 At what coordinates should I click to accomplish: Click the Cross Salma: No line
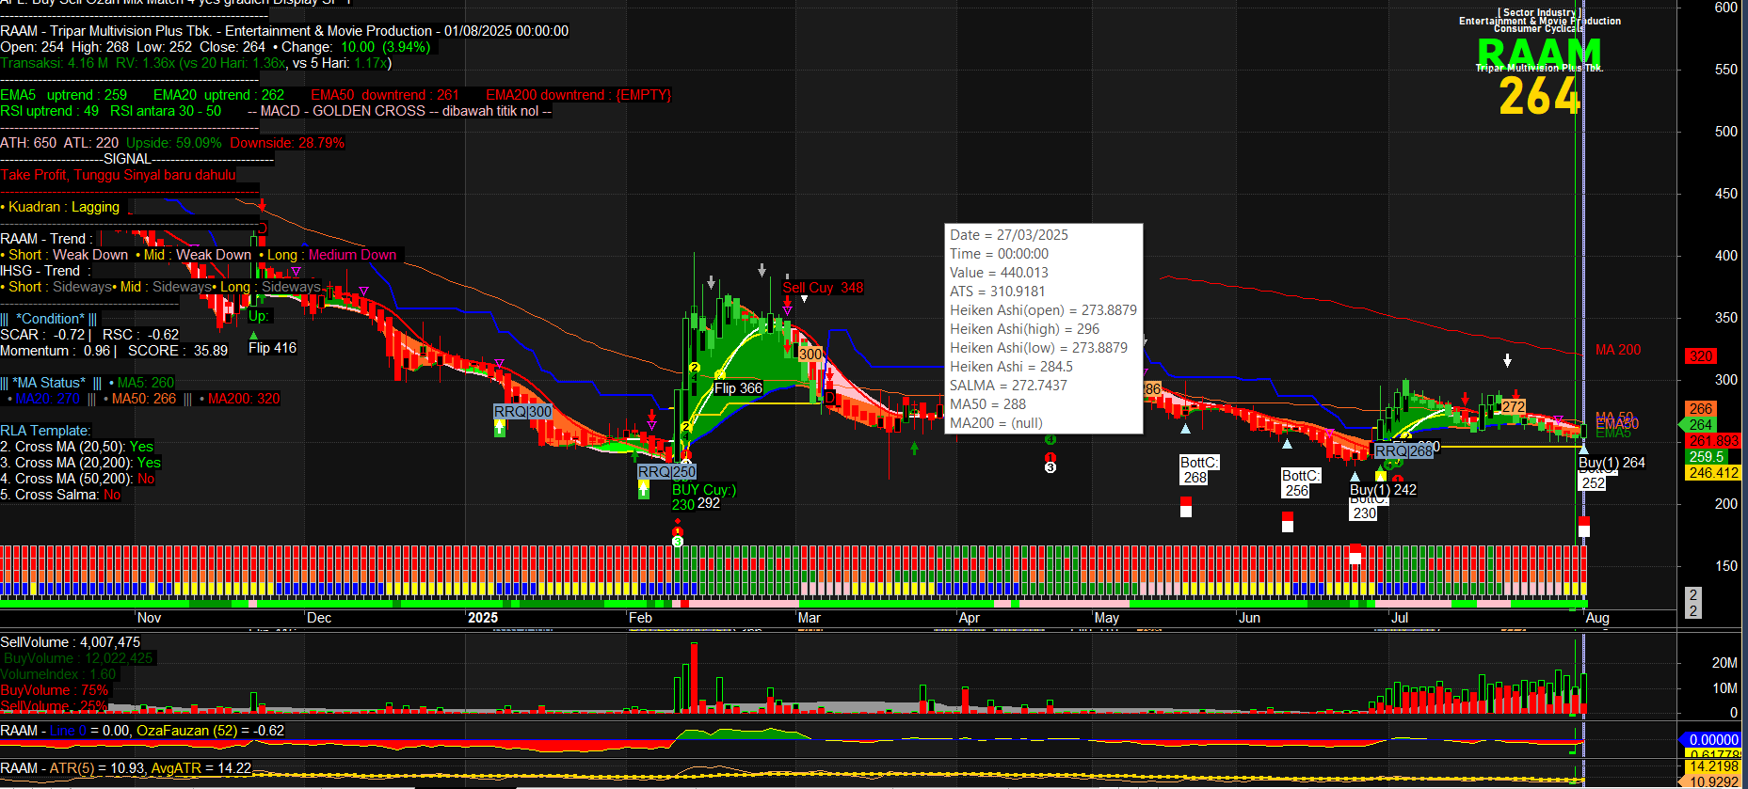[60, 495]
